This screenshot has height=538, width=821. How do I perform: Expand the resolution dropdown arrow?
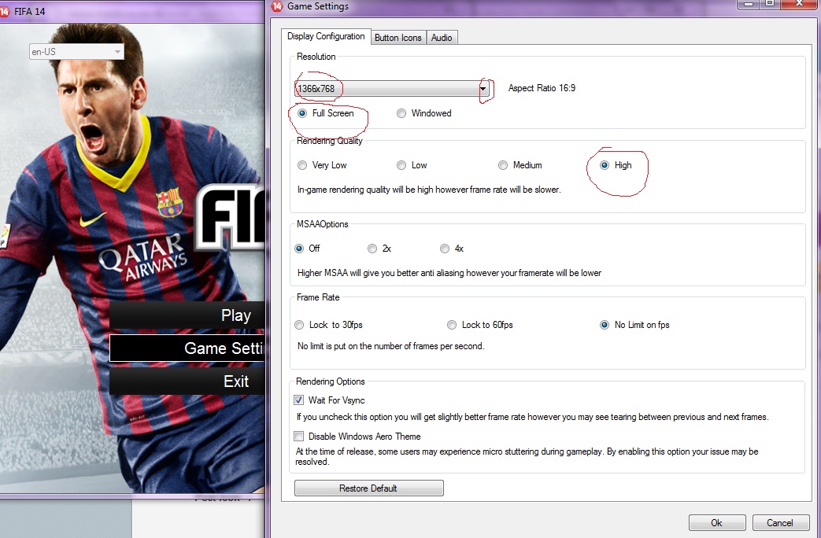pyautogui.click(x=483, y=89)
